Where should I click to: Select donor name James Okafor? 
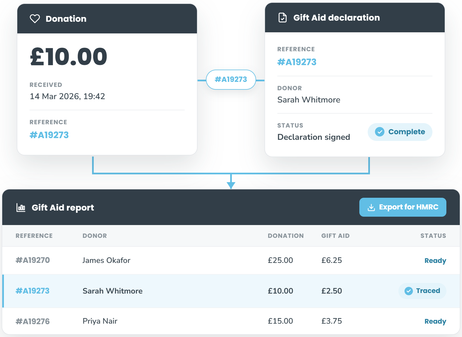106,260
